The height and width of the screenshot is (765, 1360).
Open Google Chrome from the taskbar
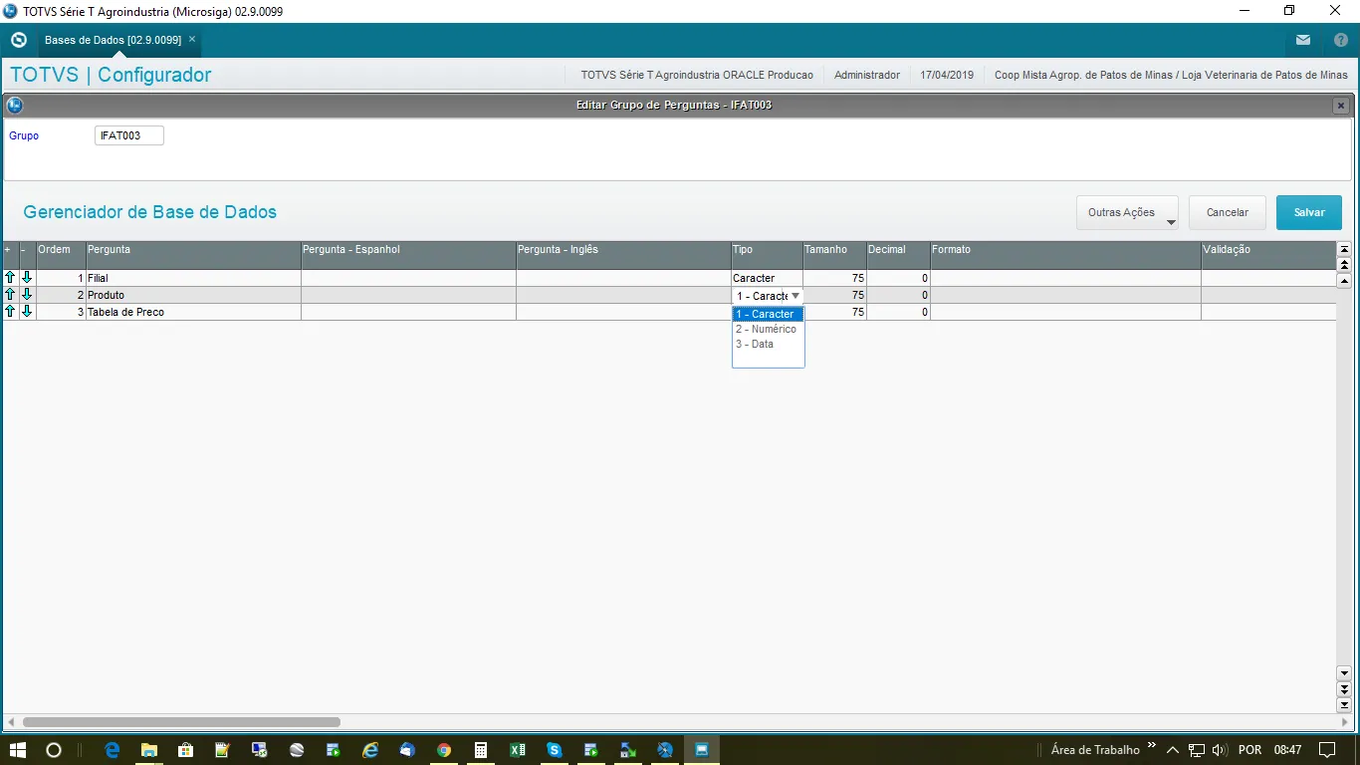[x=444, y=749]
